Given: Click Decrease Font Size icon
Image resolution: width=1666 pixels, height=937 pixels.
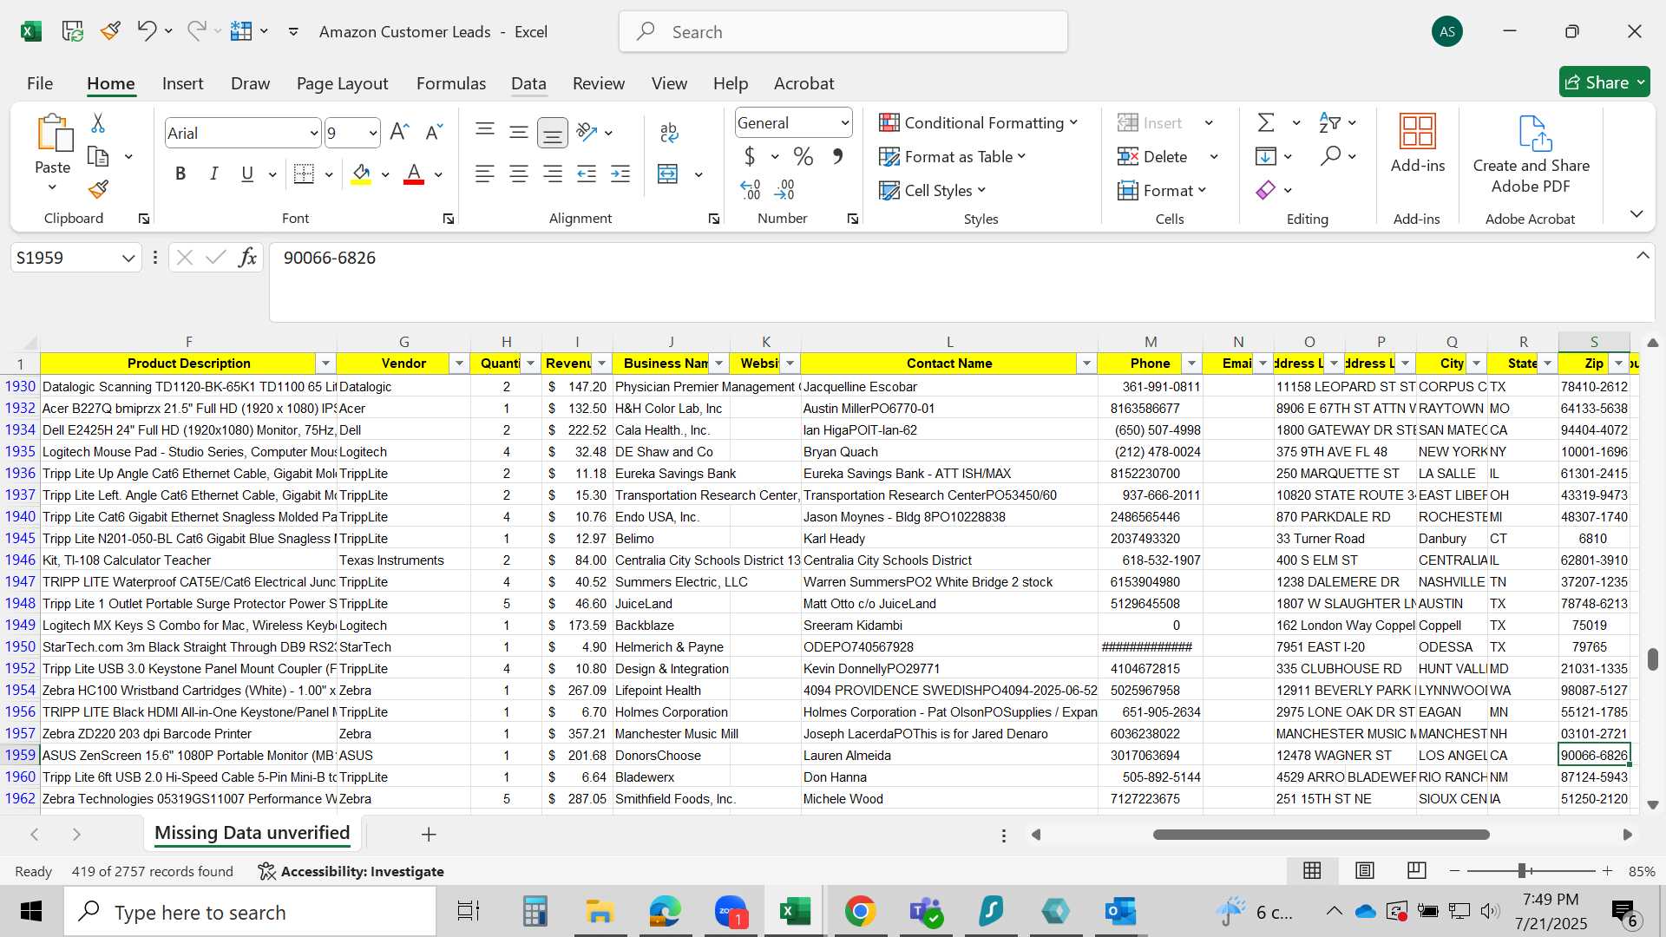Looking at the screenshot, I should click(x=434, y=132).
